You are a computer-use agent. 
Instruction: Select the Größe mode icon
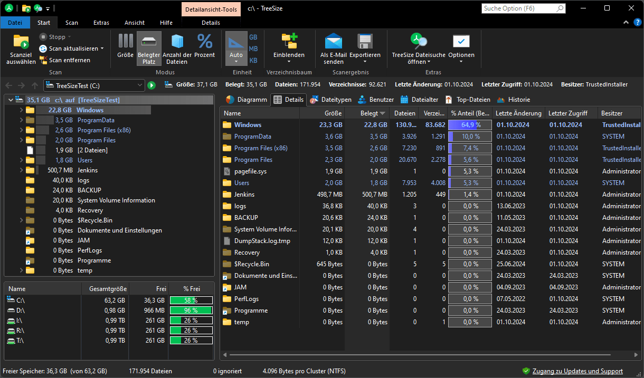coord(125,42)
